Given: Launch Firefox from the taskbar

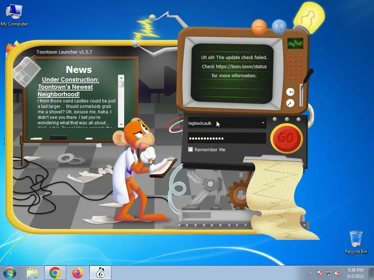Looking at the screenshot, I should click(78, 273).
